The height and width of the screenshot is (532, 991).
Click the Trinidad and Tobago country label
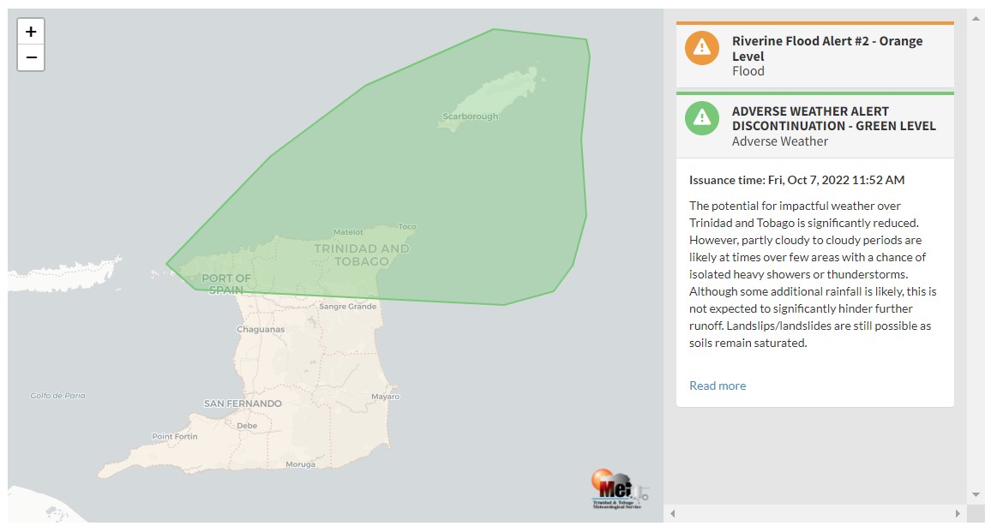click(362, 254)
